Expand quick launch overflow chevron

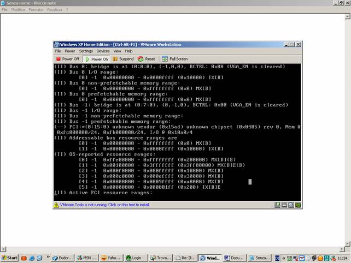click(x=48, y=257)
